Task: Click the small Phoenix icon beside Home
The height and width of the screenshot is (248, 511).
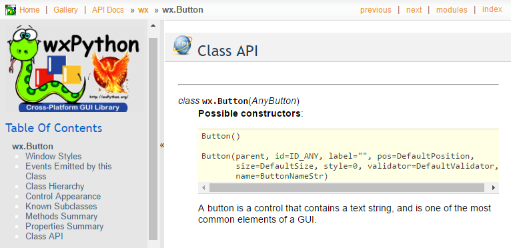Action: (11, 10)
